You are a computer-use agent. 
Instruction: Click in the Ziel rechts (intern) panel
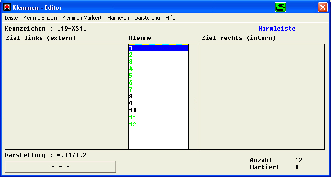(263, 97)
